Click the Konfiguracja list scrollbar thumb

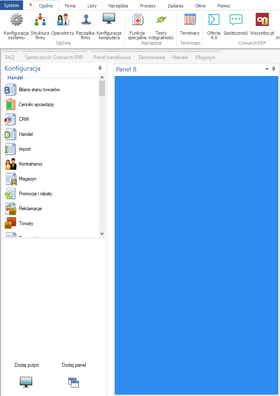click(x=102, y=88)
